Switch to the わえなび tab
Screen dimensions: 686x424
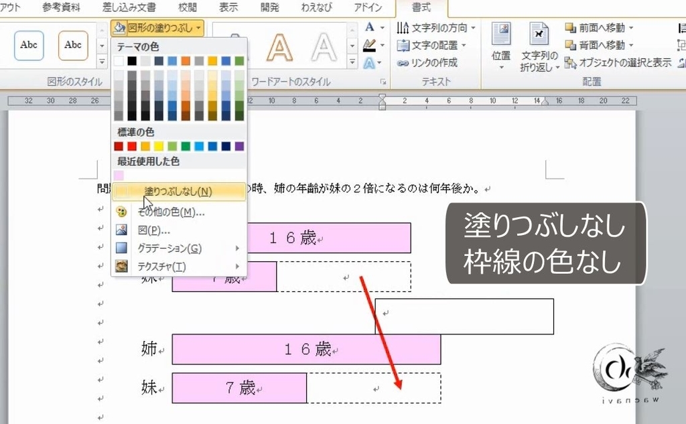click(317, 7)
